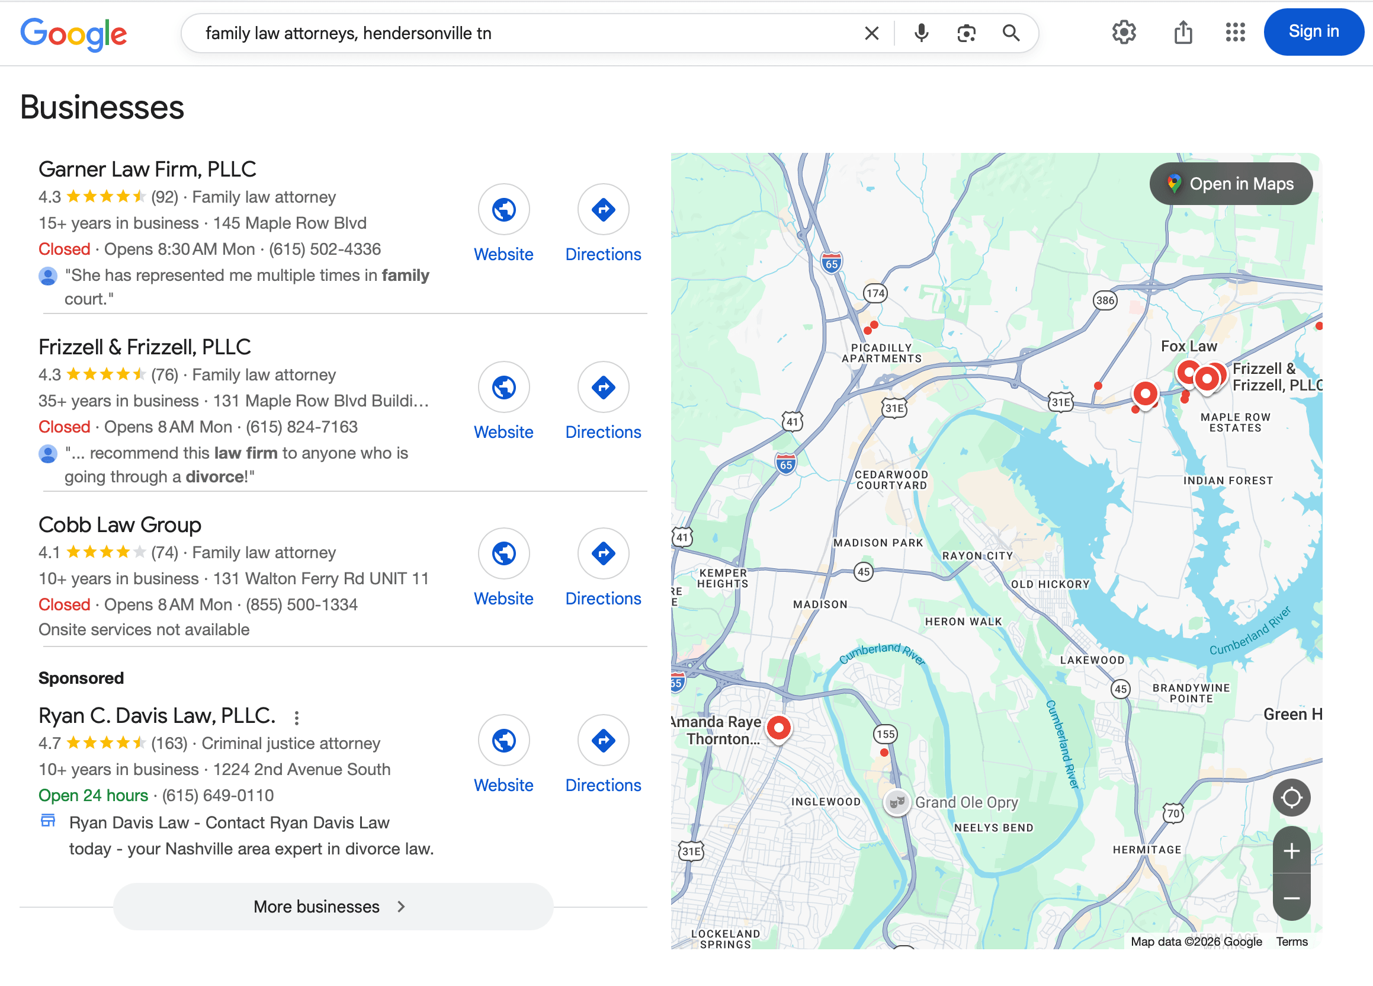Image resolution: width=1373 pixels, height=986 pixels.
Task: Open Cobb Law Group website icon
Action: click(503, 553)
